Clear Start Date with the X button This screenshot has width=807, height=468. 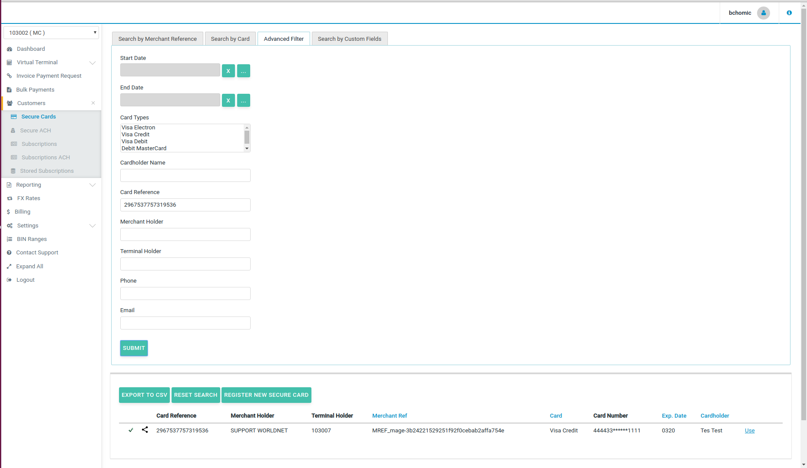228,71
